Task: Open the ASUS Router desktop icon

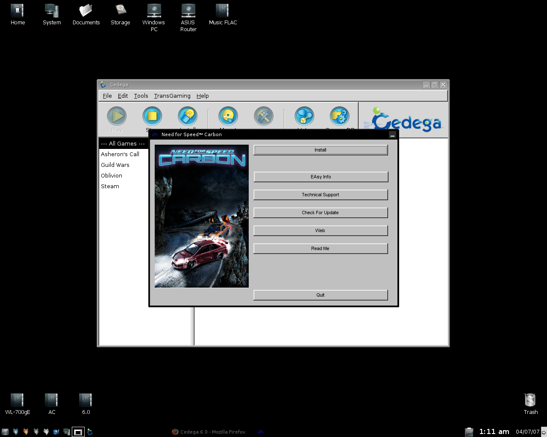Action: (188, 17)
